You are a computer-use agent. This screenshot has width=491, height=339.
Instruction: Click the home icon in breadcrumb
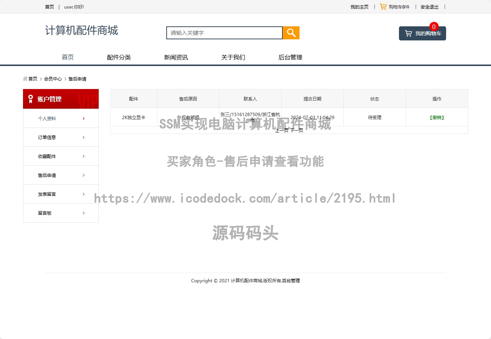click(25, 79)
